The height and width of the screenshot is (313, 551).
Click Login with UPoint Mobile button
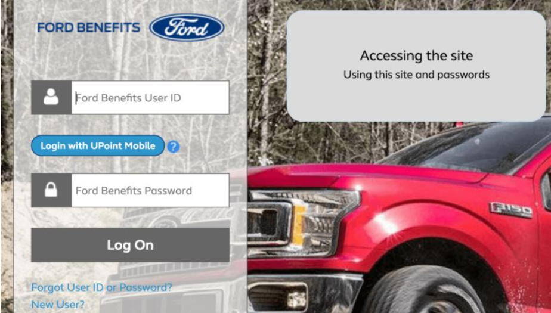pos(98,146)
